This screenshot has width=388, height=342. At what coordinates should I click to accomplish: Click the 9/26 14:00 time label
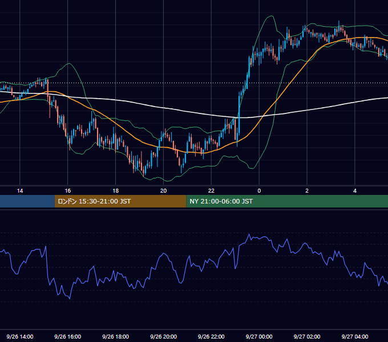coord(20,336)
